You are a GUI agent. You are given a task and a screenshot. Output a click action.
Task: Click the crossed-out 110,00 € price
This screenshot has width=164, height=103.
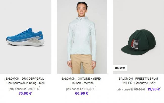(x=90, y=89)
